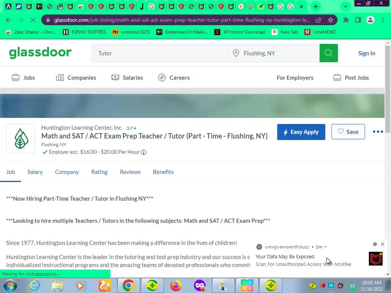Expand the tab search dropdown arrow
391x293 pixels.
(345, 7)
